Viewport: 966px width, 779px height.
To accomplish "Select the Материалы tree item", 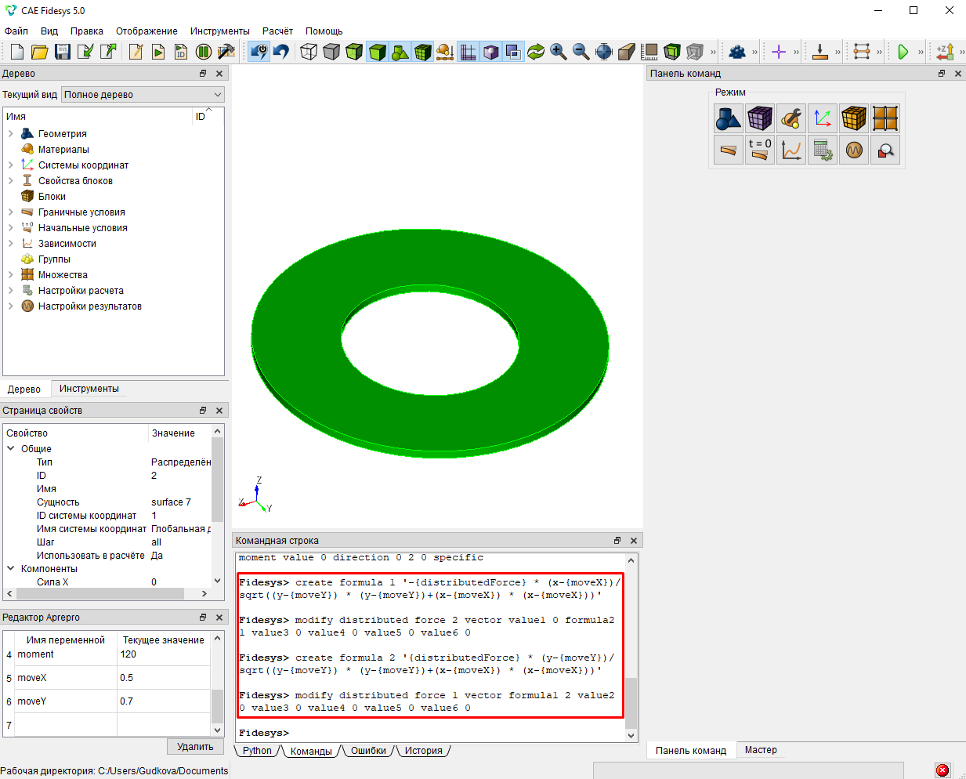I will pyautogui.click(x=63, y=150).
